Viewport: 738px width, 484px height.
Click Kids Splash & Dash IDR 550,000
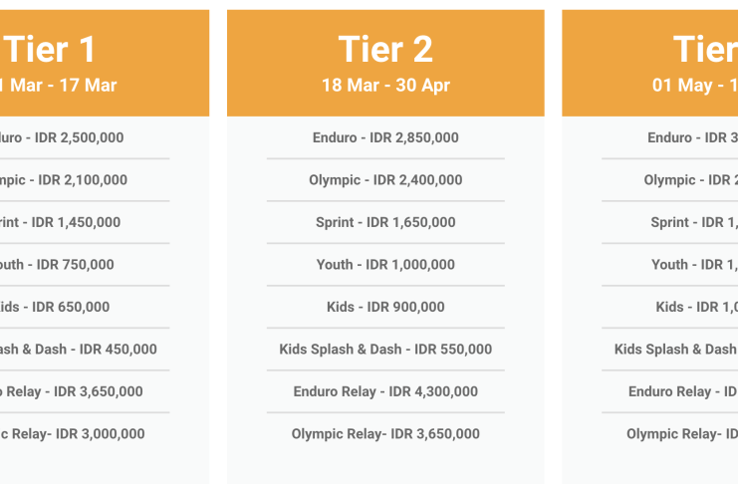pos(385,350)
